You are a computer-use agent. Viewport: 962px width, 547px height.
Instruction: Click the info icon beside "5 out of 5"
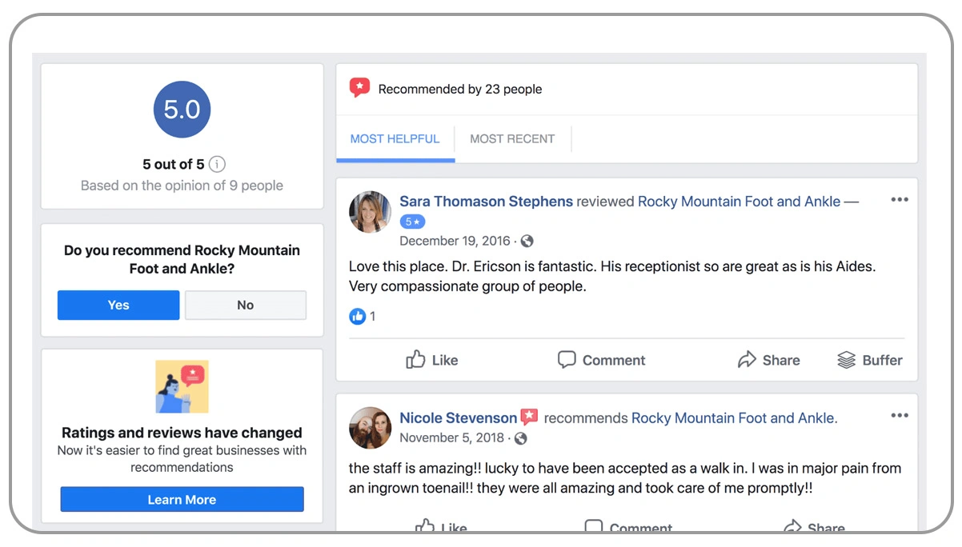(216, 164)
